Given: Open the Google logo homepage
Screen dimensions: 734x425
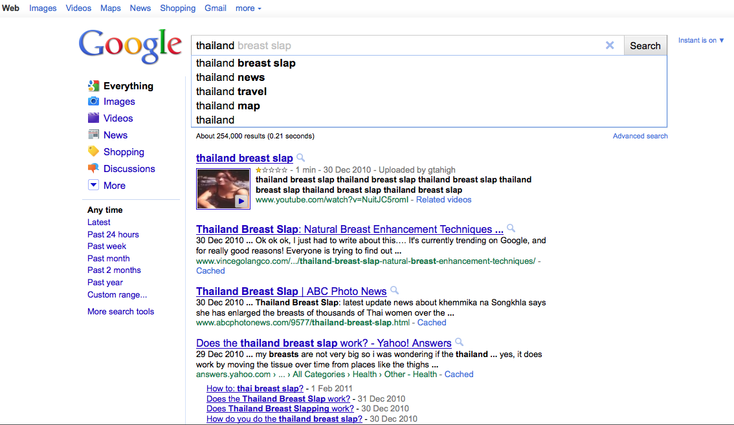Looking at the screenshot, I should point(130,46).
